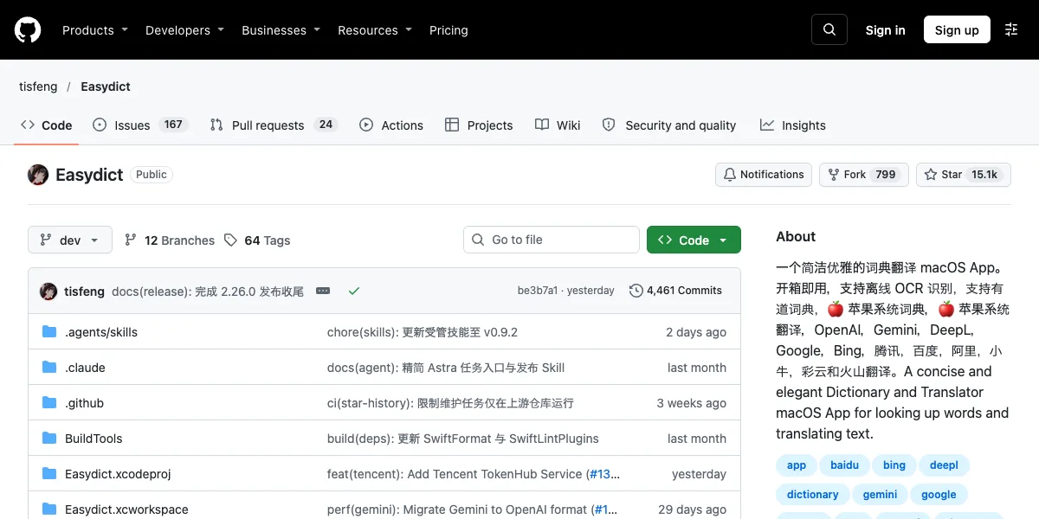Viewport: 1039px width, 519px height.
Task: Open commit 'chore(skills): 更新受管技能至 v0.9.2'
Action: [x=423, y=332]
